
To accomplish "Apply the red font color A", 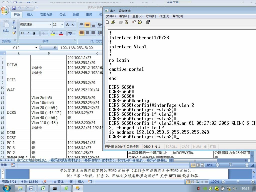I will pyautogui.click(x=61, y=33).
